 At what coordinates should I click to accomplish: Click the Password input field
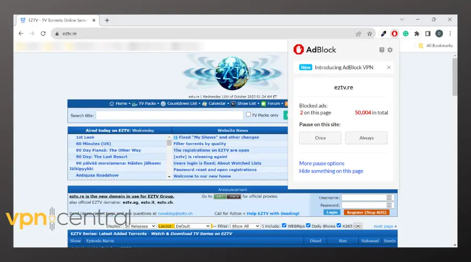367,205
